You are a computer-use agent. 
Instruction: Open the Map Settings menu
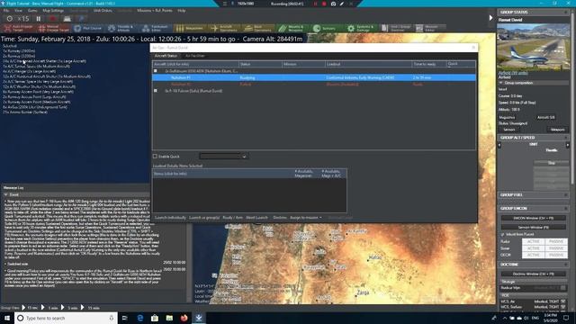point(53,11)
